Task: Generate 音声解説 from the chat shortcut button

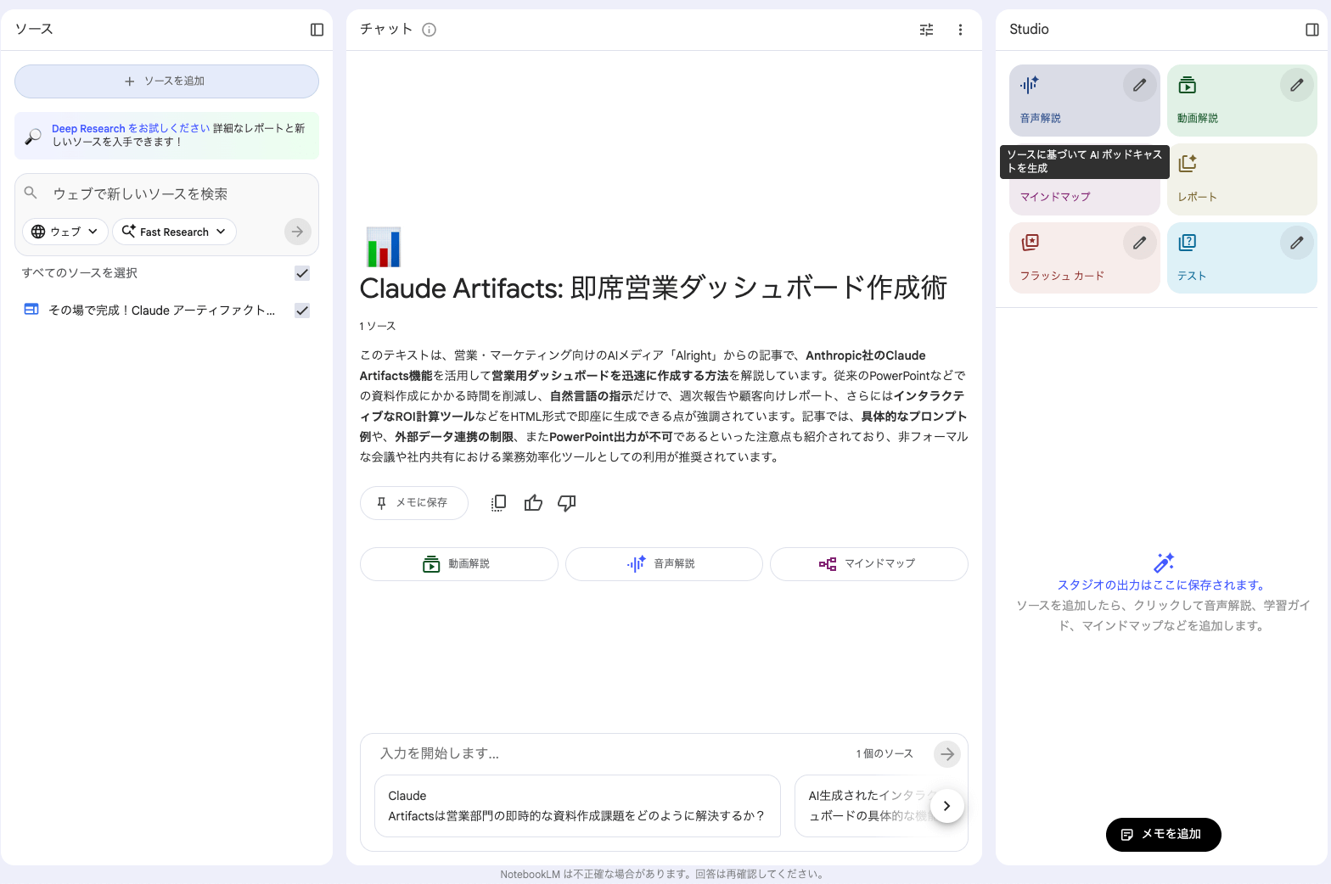Action: point(664,564)
